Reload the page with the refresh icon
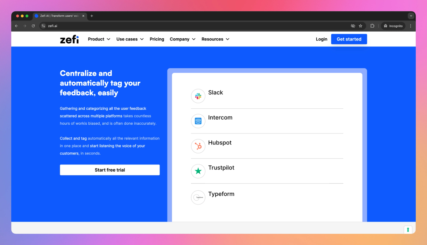The height and width of the screenshot is (245, 427). click(x=33, y=26)
